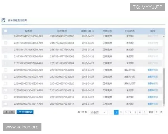
Task: Open the 20 条/页 page size dropdown
Action: tap(98, 112)
